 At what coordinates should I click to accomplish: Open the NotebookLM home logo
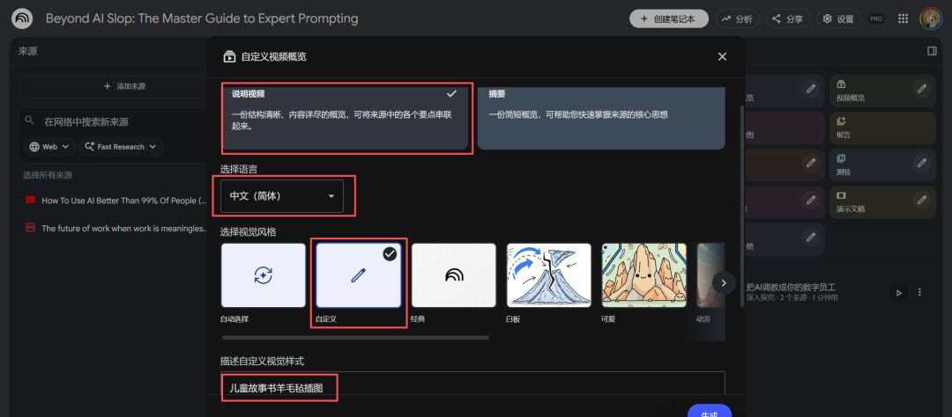pos(22,18)
